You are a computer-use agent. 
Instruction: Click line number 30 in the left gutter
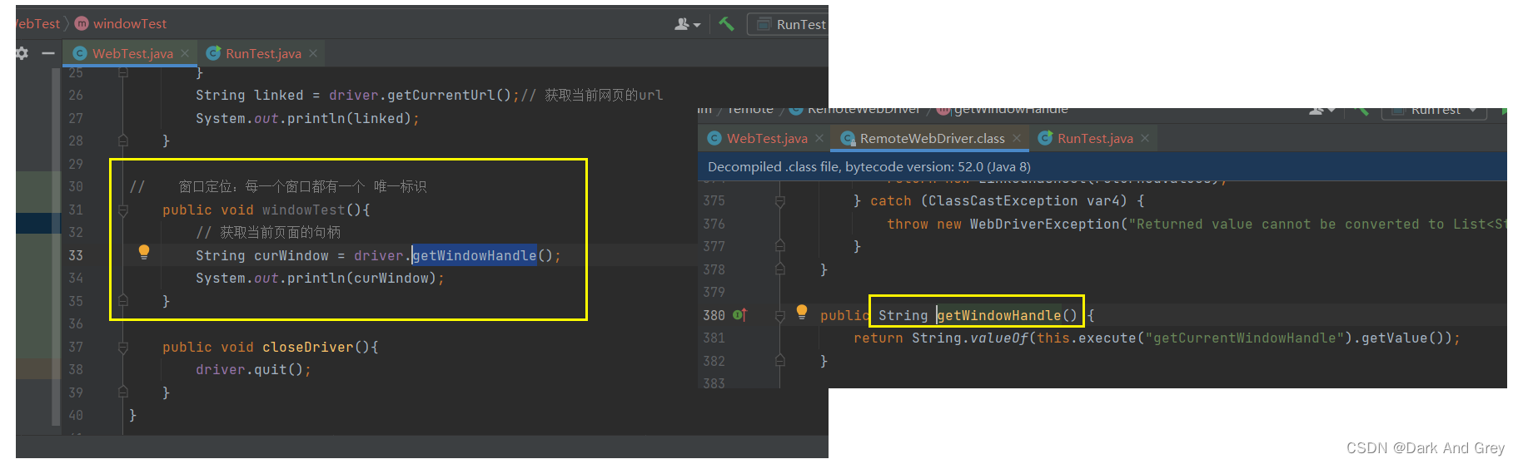click(x=76, y=186)
